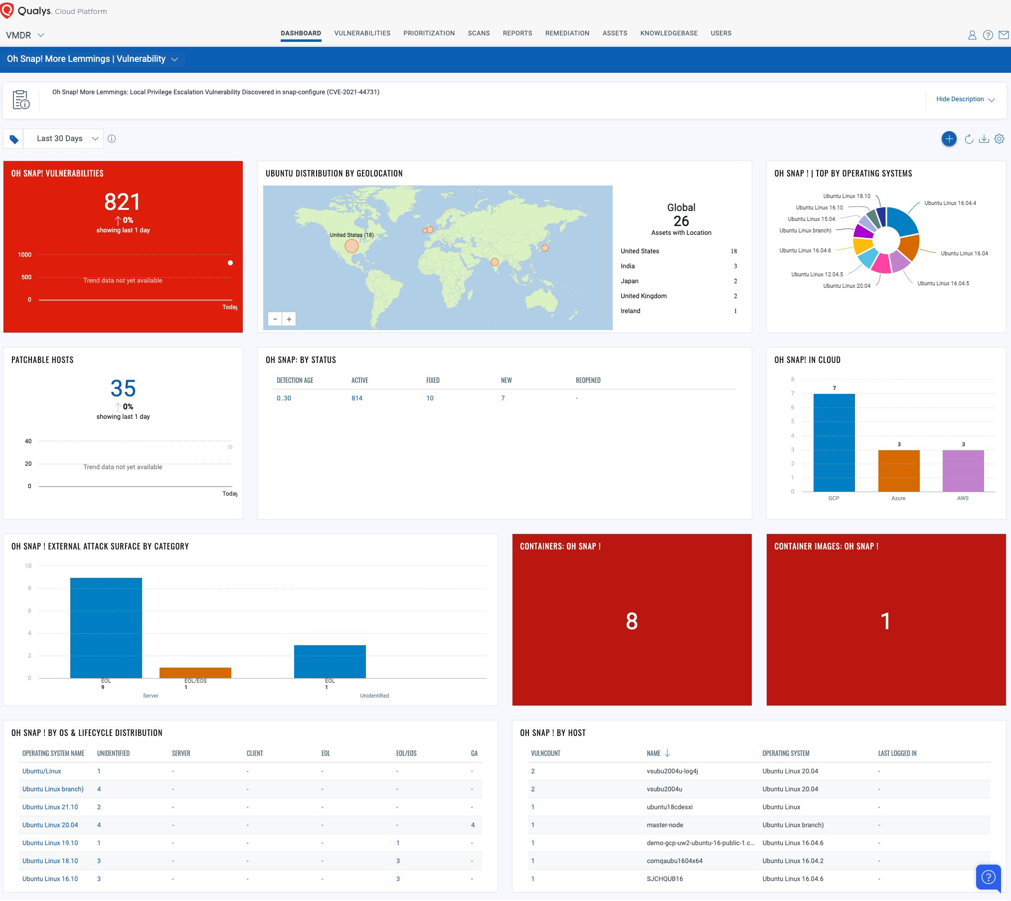Zoom in on geolocation map
The width and height of the screenshot is (1011, 901).
(289, 319)
